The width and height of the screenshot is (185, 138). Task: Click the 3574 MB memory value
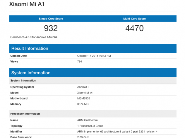(x=83, y=104)
